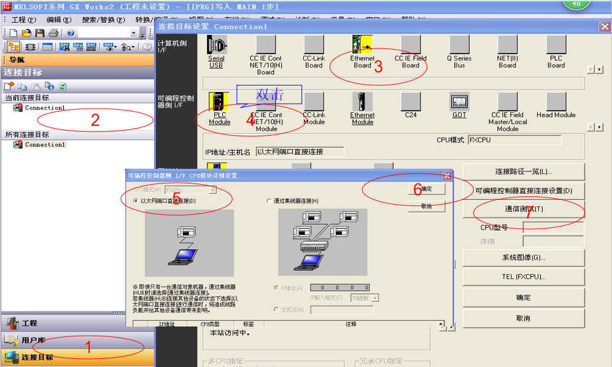
Task: Select direct Ethernet port connection radio button
Action: 136,201
